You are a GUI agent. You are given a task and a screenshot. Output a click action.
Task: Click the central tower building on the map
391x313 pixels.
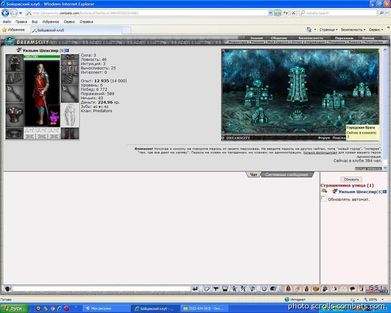297,83
